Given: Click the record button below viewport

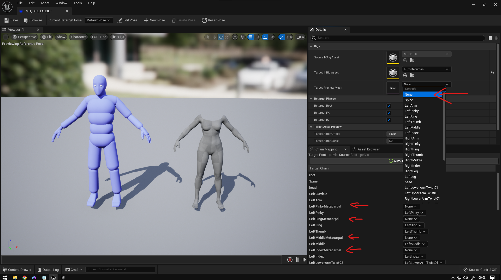Looking at the screenshot, I should [x=290, y=260].
